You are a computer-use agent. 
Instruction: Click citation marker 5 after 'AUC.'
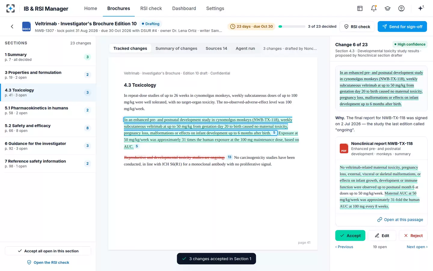(x=137, y=146)
